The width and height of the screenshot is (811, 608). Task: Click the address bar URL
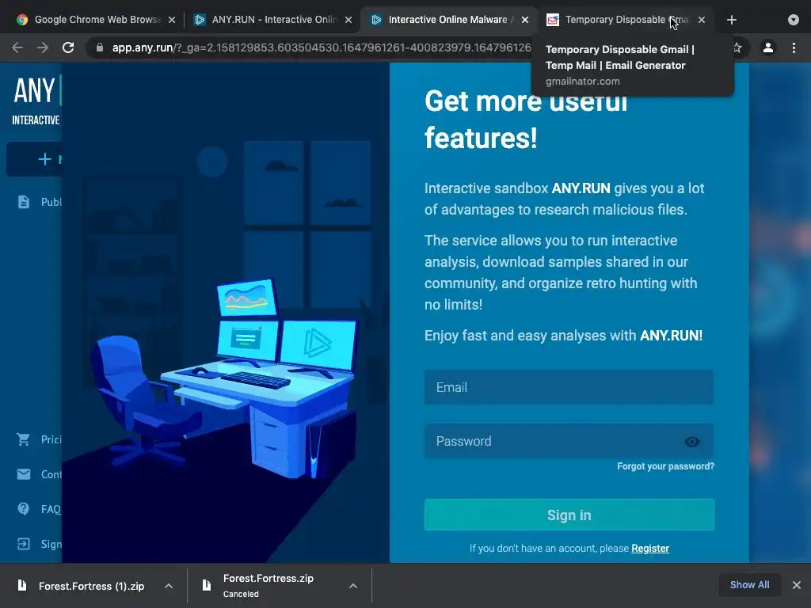pyautogui.click(x=321, y=47)
